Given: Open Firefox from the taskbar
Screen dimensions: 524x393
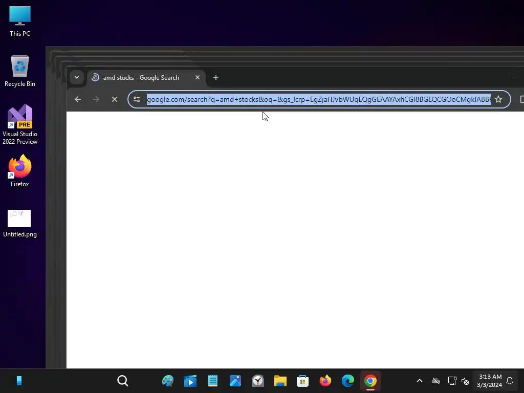Looking at the screenshot, I should [325, 381].
